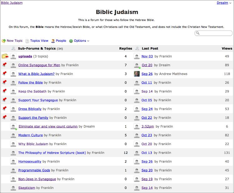
Task: Click the search input field
Action: [x=215, y=33]
